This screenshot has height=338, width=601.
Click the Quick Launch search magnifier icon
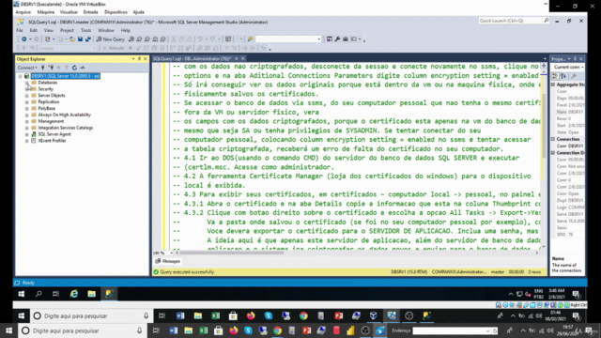[x=547, y=21]
